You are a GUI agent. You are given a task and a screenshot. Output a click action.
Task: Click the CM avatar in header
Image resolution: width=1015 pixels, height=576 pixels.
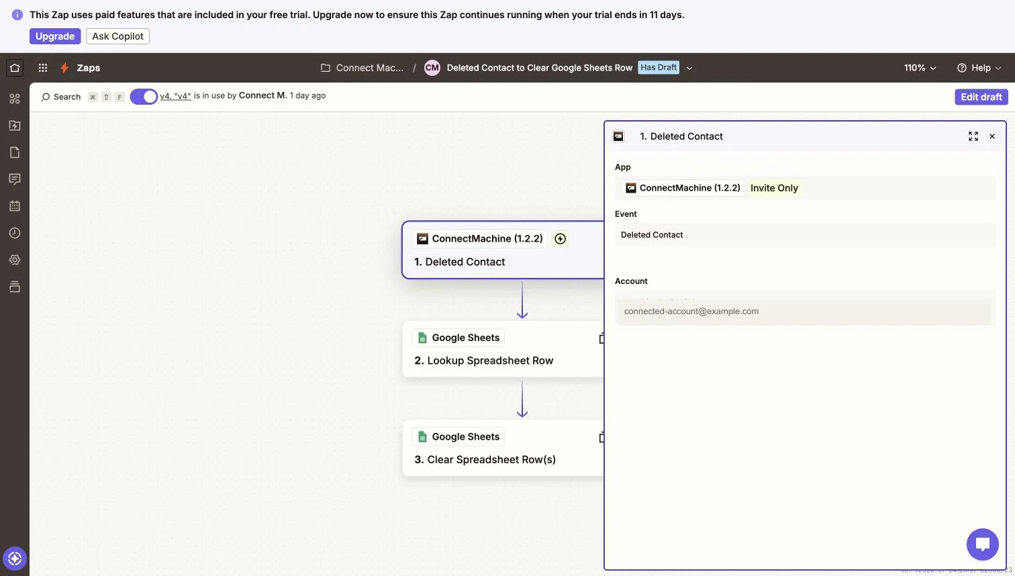click(432, 68)
